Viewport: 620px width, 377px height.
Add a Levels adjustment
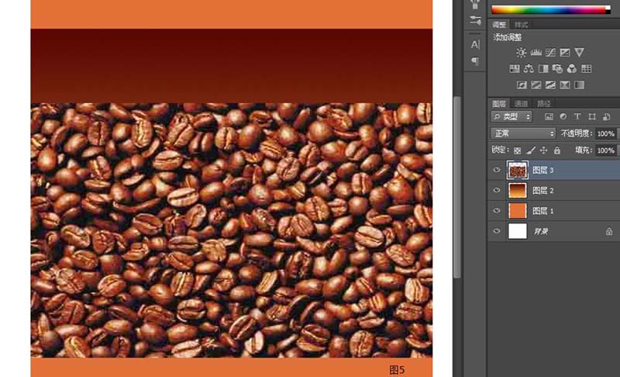pyautogui.click(x=536, y=52)
